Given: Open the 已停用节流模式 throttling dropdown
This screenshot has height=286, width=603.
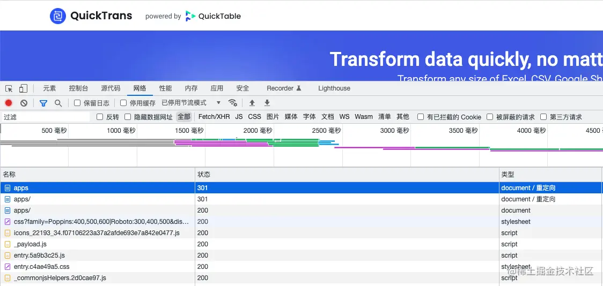Looking at the screenshot, I should (x=191, y=102).
